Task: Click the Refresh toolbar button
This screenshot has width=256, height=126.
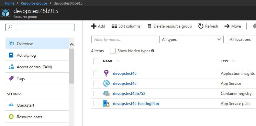Action: click(208, 26)
